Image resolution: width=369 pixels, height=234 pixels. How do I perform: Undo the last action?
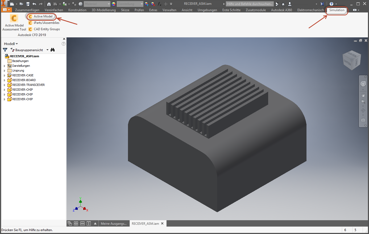pos(34,4)
